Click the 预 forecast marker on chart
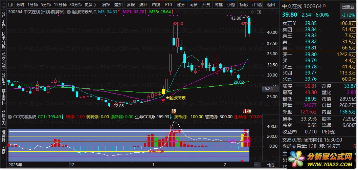 174,111
